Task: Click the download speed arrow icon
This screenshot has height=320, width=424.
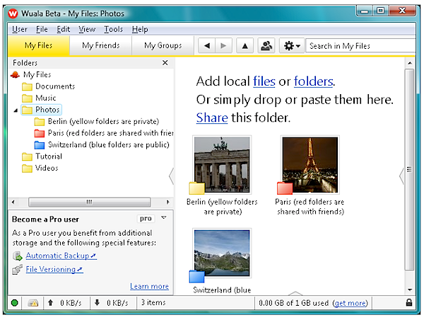Action: pyautogui.click(x=97, y=302)
